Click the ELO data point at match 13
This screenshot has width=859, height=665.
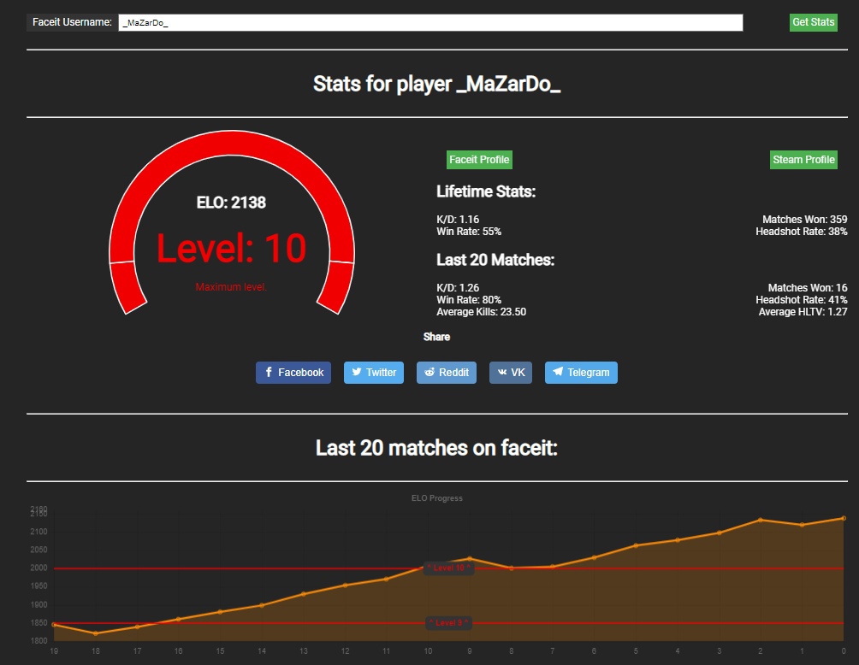pyautogui.click(x=304, y=594)
